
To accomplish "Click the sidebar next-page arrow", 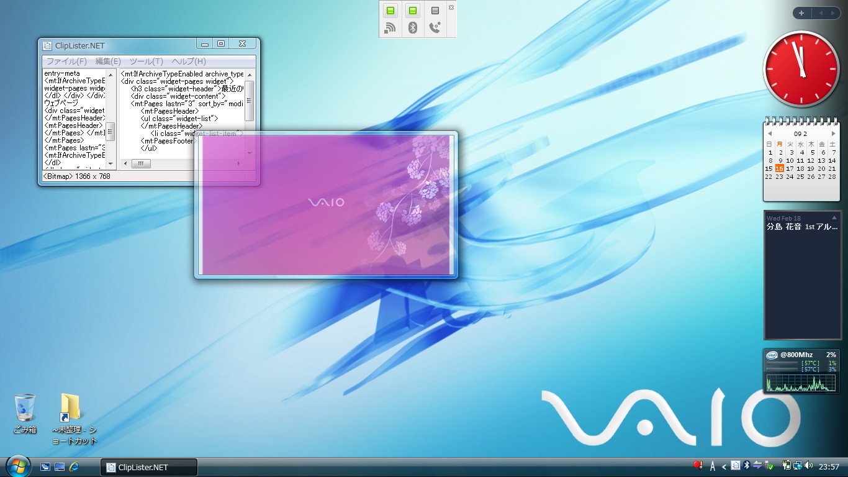I will coord(833,13).
